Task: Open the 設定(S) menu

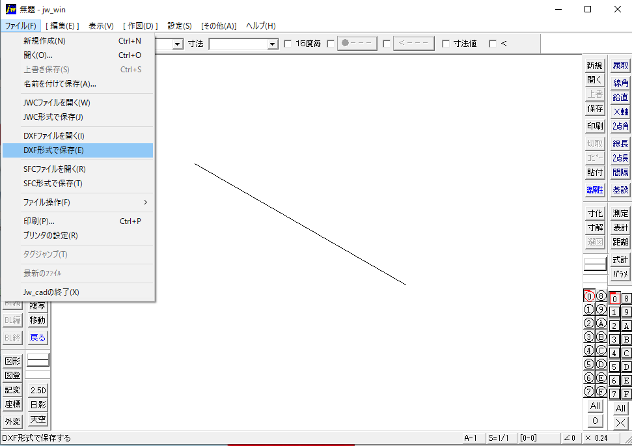Action: point(180,26)
